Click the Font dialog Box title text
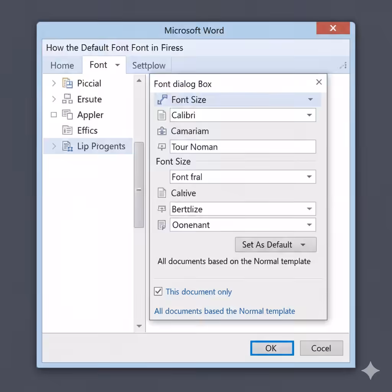 coord(183,84)
